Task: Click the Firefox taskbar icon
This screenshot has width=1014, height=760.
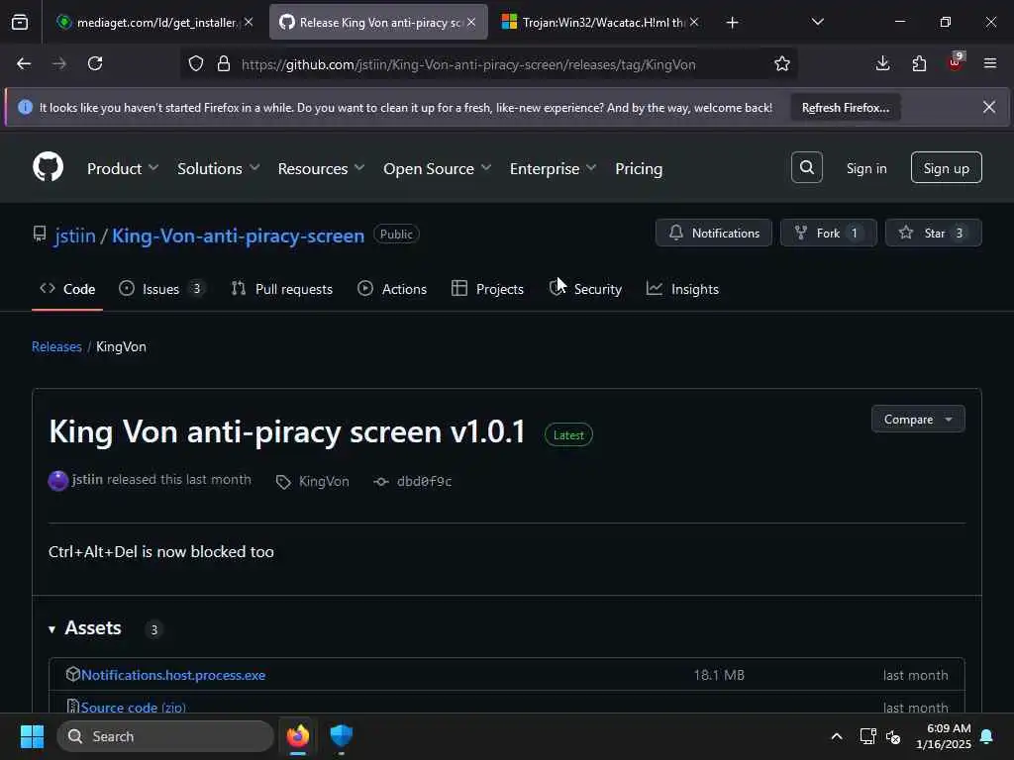Action: 297,736
